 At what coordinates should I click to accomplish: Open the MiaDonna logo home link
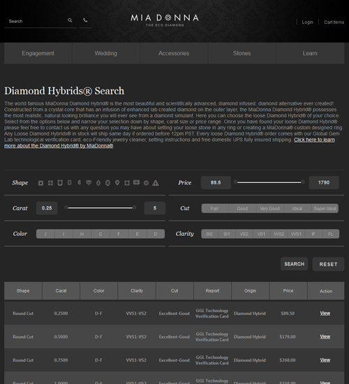pyautogui.click(x=165, y=20)
